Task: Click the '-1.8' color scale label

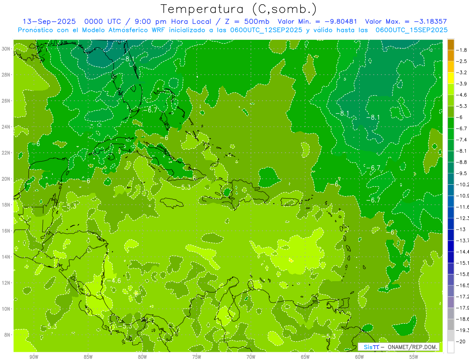Action: click(x=462, y=50)
